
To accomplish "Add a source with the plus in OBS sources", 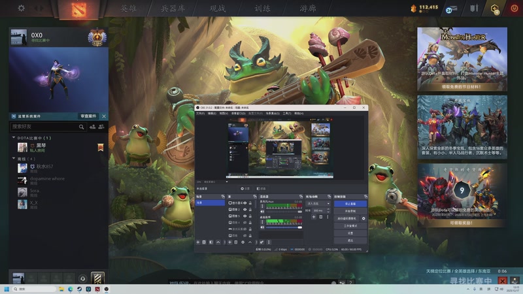I will [x=230, y=242].
